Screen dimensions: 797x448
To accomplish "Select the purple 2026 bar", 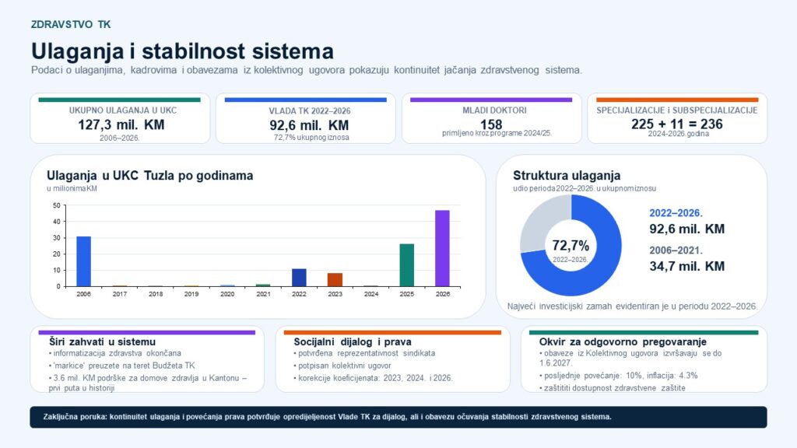I will (x=442, y=248).
